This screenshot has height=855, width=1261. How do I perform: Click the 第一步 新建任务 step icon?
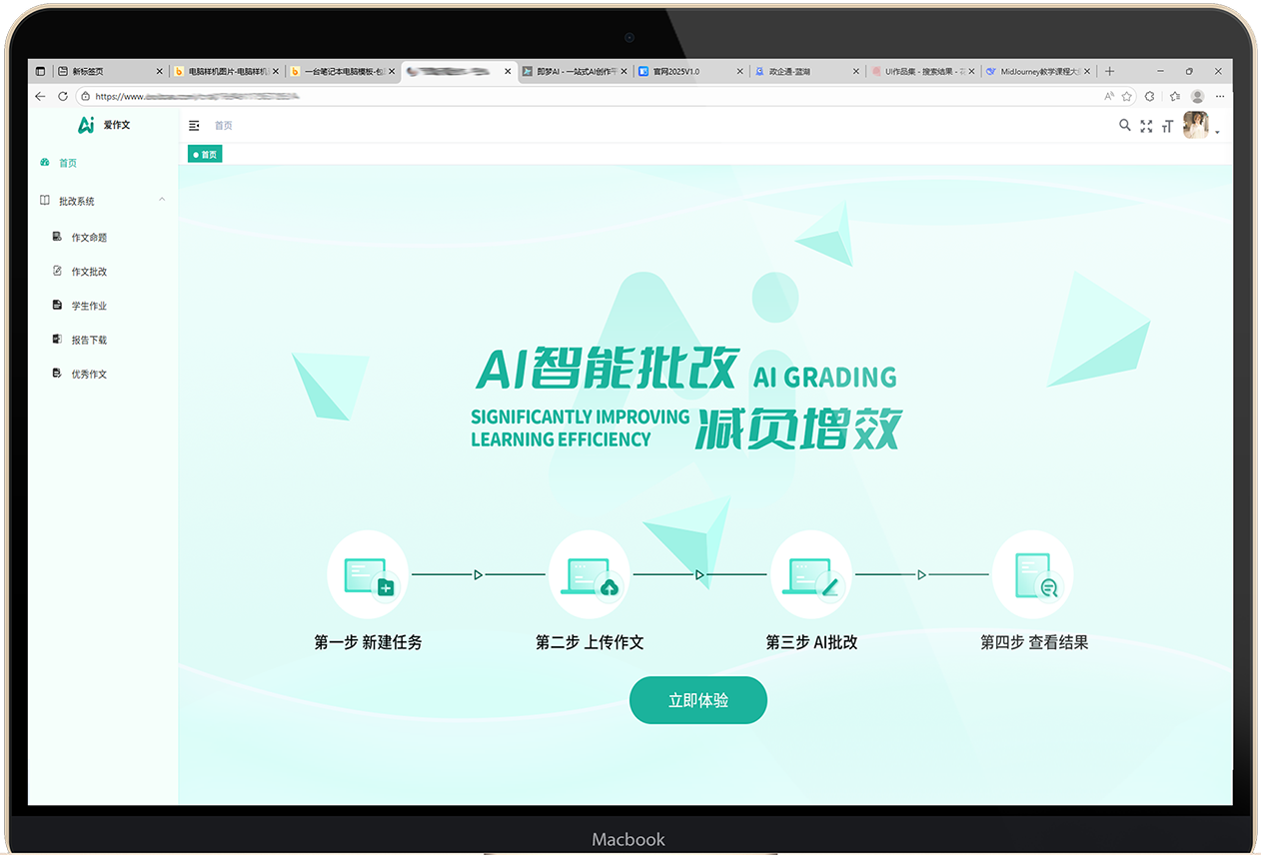click(367, 575)
